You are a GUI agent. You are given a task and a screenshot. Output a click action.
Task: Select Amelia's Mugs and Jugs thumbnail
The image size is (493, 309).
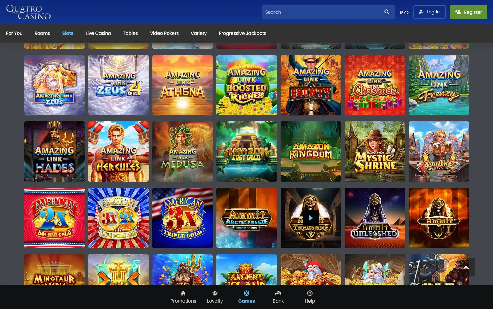pos(439,152)
